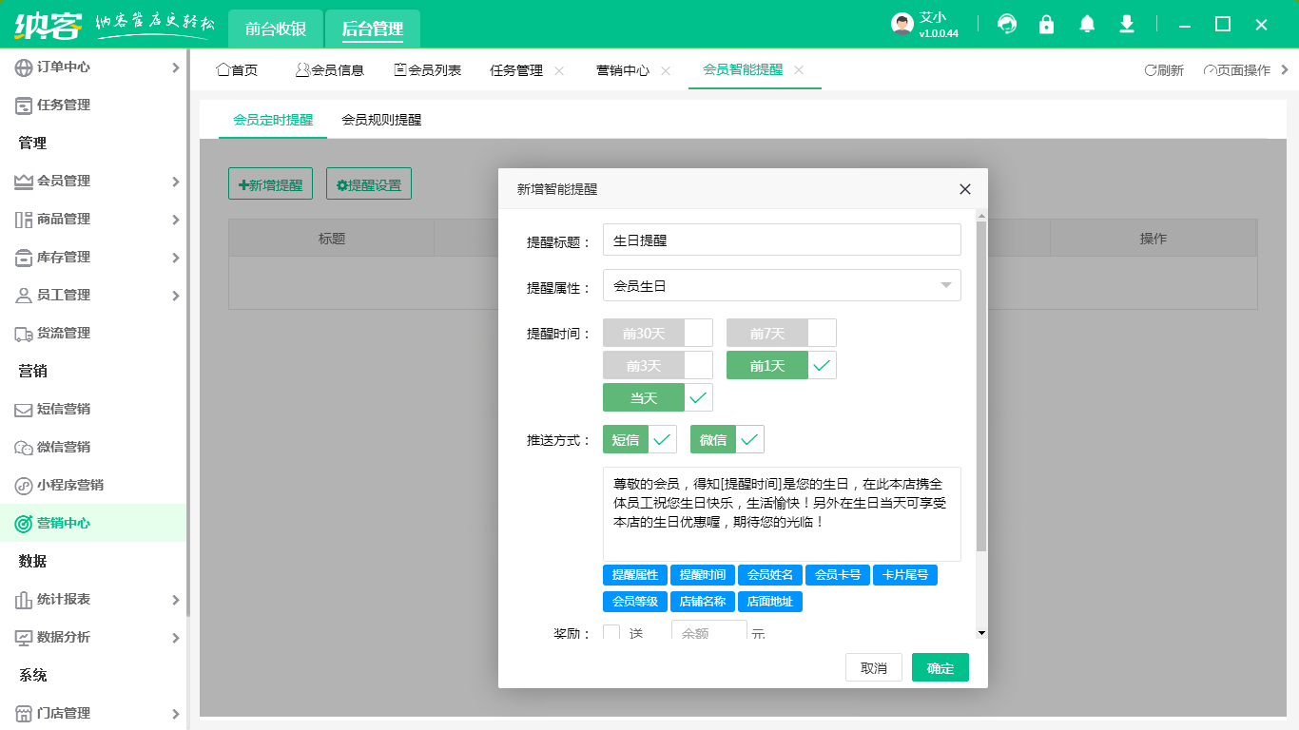Insert the 会员姓名 tag button
The height and width of the screenshot is (730, 1299).
point(769,575)
